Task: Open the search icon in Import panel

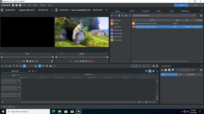Action: tap(123, 15)
